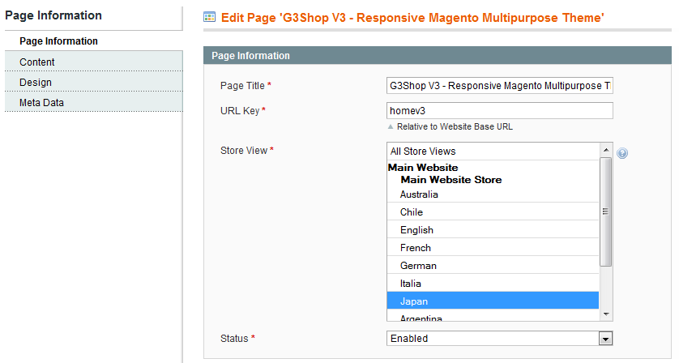Choose the German store view
Image resolution: width=679 pixels, height=363 pixels.
click(493, 266)
